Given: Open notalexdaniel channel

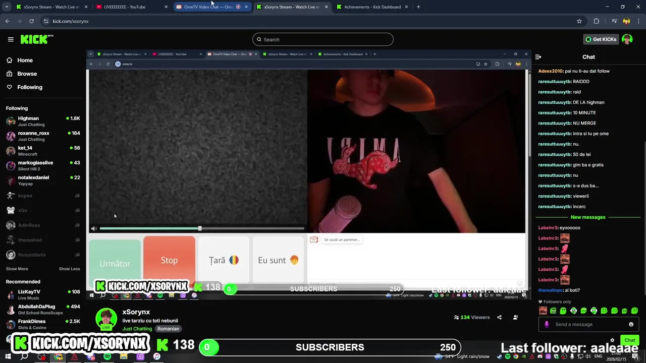Looking at the screenshot, I should 43,180.
